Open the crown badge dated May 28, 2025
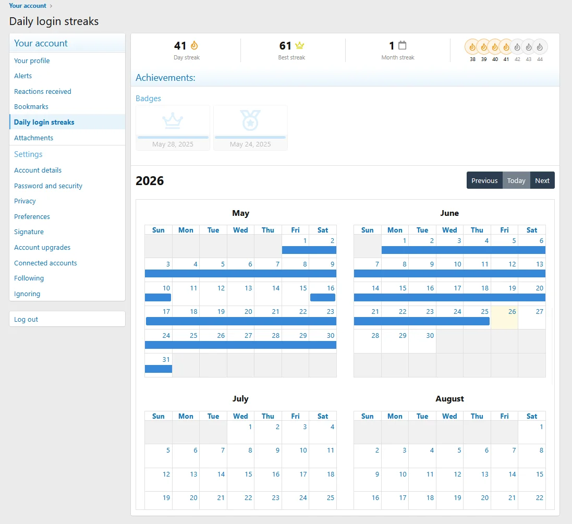572x524 pixels. 173,128
